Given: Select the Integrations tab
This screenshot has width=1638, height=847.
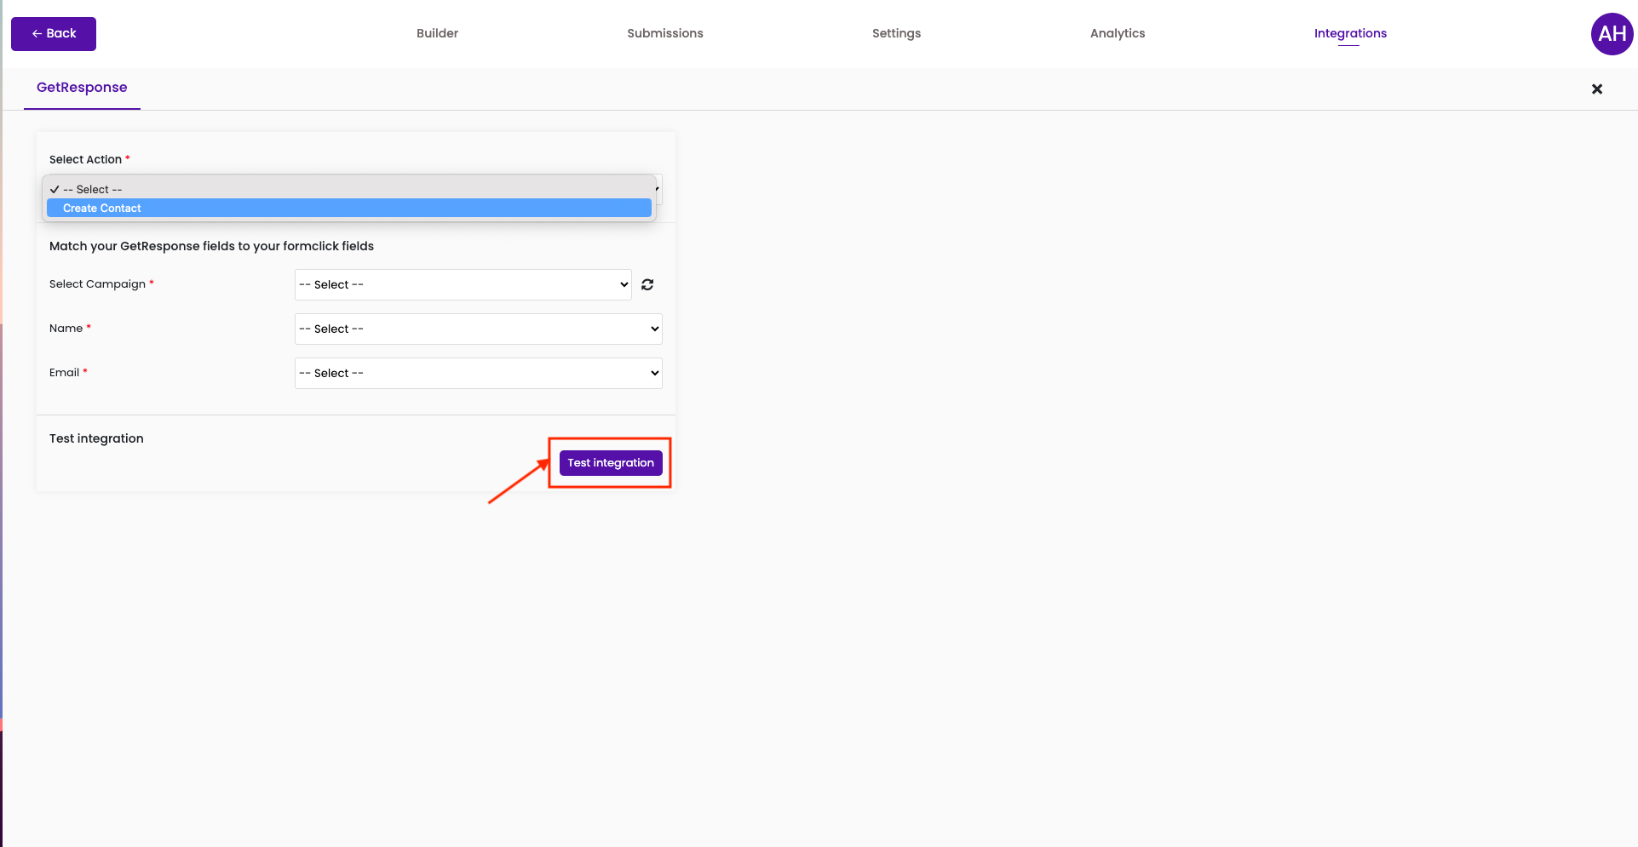Looking at the screenshot, I should [1350, 33].
